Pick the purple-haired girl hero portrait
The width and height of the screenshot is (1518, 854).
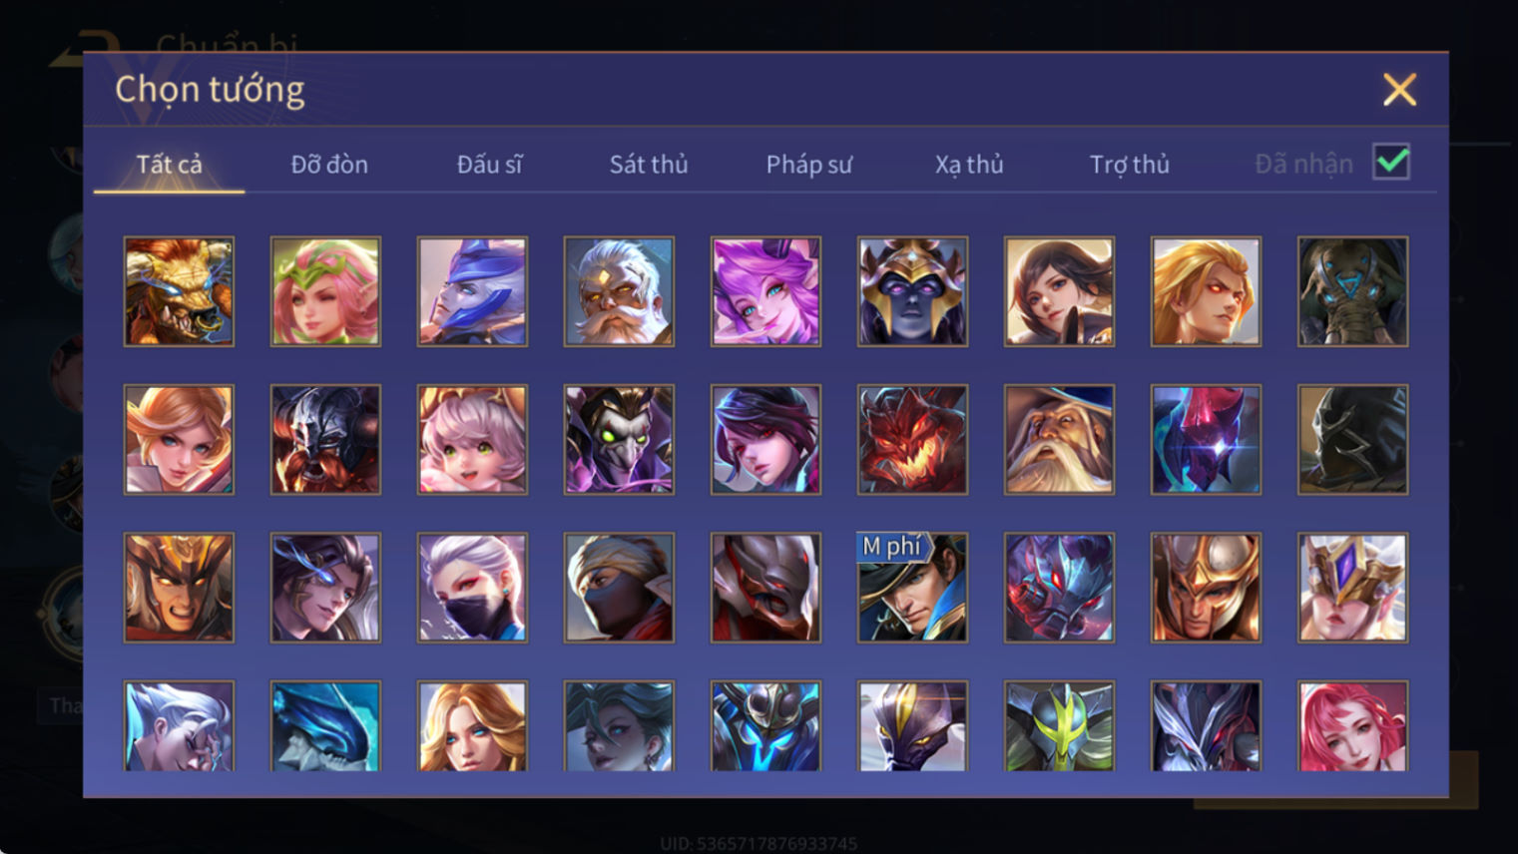(x=765, y=291)
